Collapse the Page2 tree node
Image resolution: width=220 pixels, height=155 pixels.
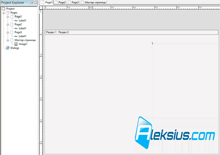[x=8, y=25]
